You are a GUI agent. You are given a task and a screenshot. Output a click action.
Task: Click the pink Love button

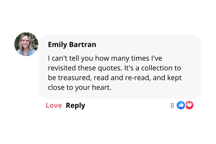coord(54,105)
